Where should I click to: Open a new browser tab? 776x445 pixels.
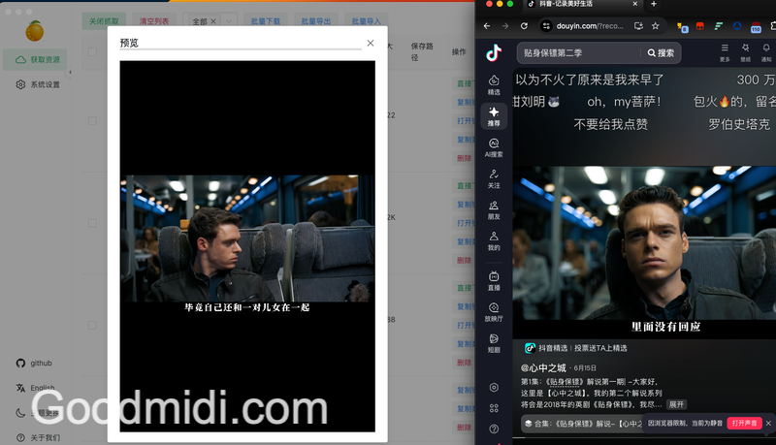pos(653,4)
